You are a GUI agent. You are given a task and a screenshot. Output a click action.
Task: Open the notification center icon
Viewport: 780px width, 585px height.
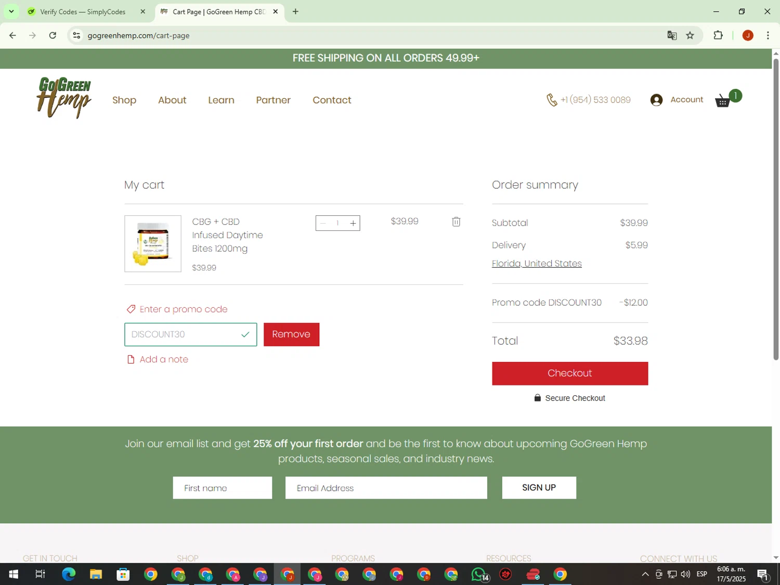[763, 574]
